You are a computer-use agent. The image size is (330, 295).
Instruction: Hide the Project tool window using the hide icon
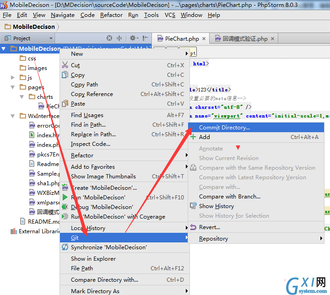(x=145, y=38)
